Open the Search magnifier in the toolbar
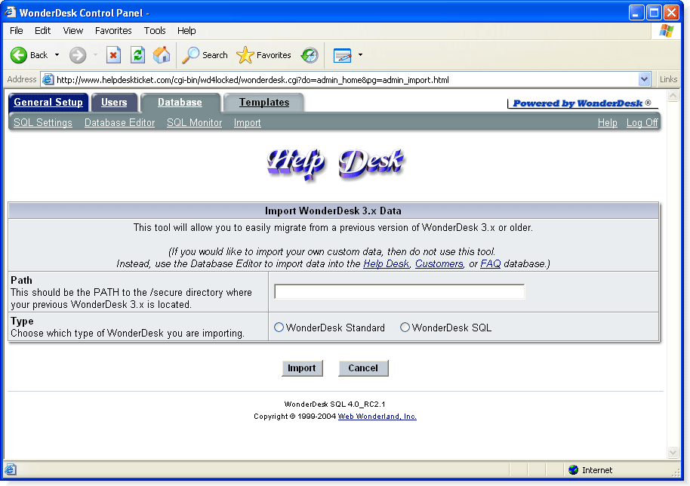The image size is (690, 486). [205, 55]
